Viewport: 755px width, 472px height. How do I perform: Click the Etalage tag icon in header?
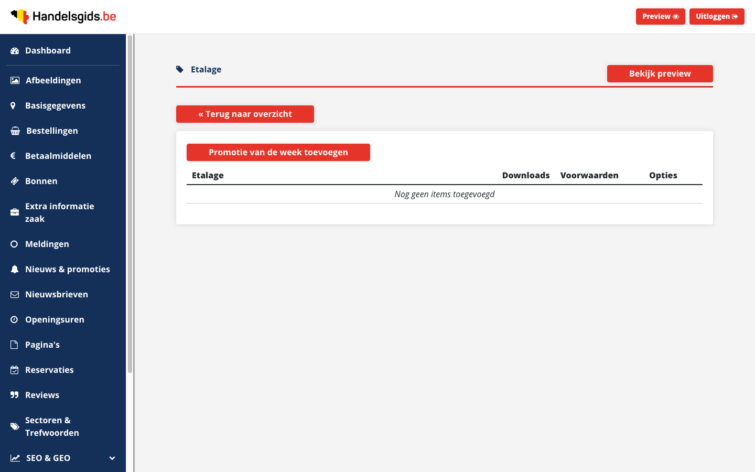[x=180, y=69]
